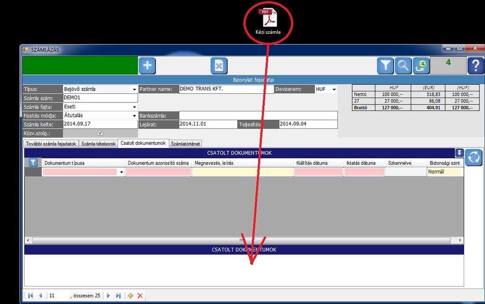Viewport: 485px width, 304px height.
Task: Go to previous record arrow
Action: tap(41, 295)
